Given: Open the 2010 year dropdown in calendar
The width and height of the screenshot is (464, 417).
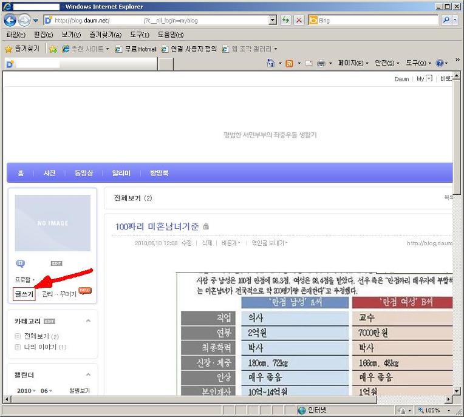Looking at the screenshot, I should [x=27, y=391].
